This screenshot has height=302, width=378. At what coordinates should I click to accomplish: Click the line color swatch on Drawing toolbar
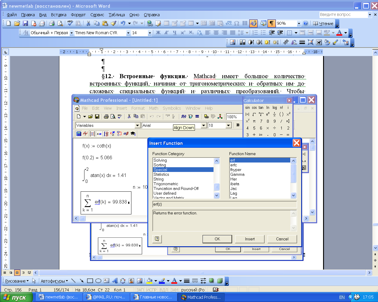tap(162, 281)
